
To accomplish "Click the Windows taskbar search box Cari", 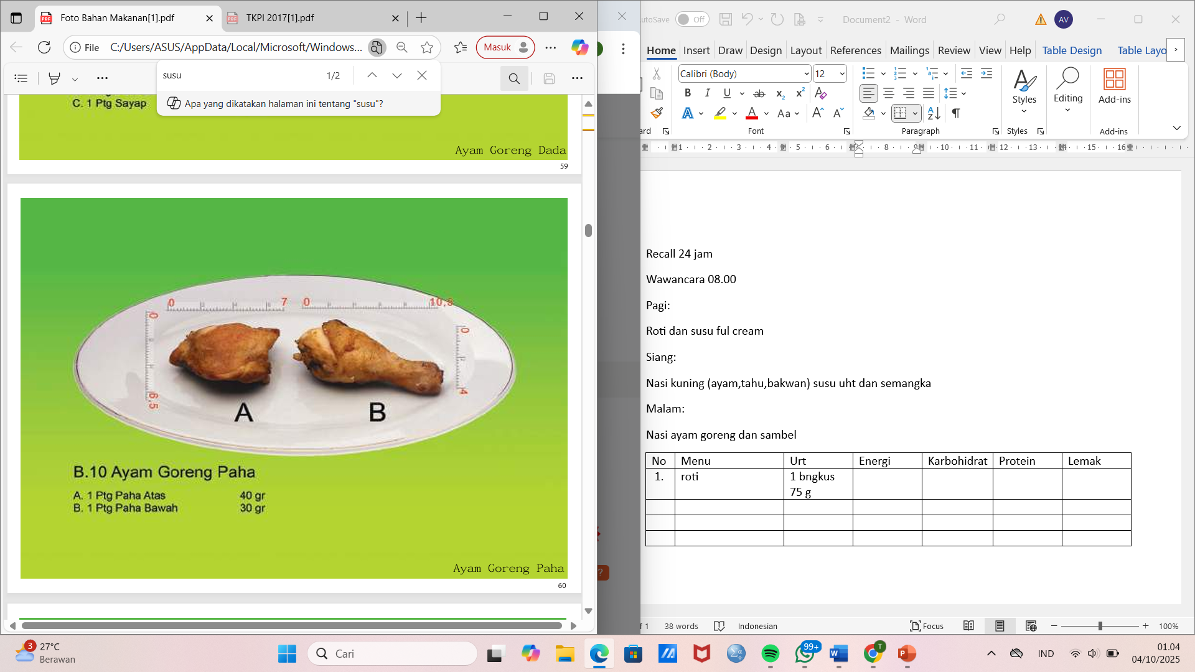I will pos(392,653).
